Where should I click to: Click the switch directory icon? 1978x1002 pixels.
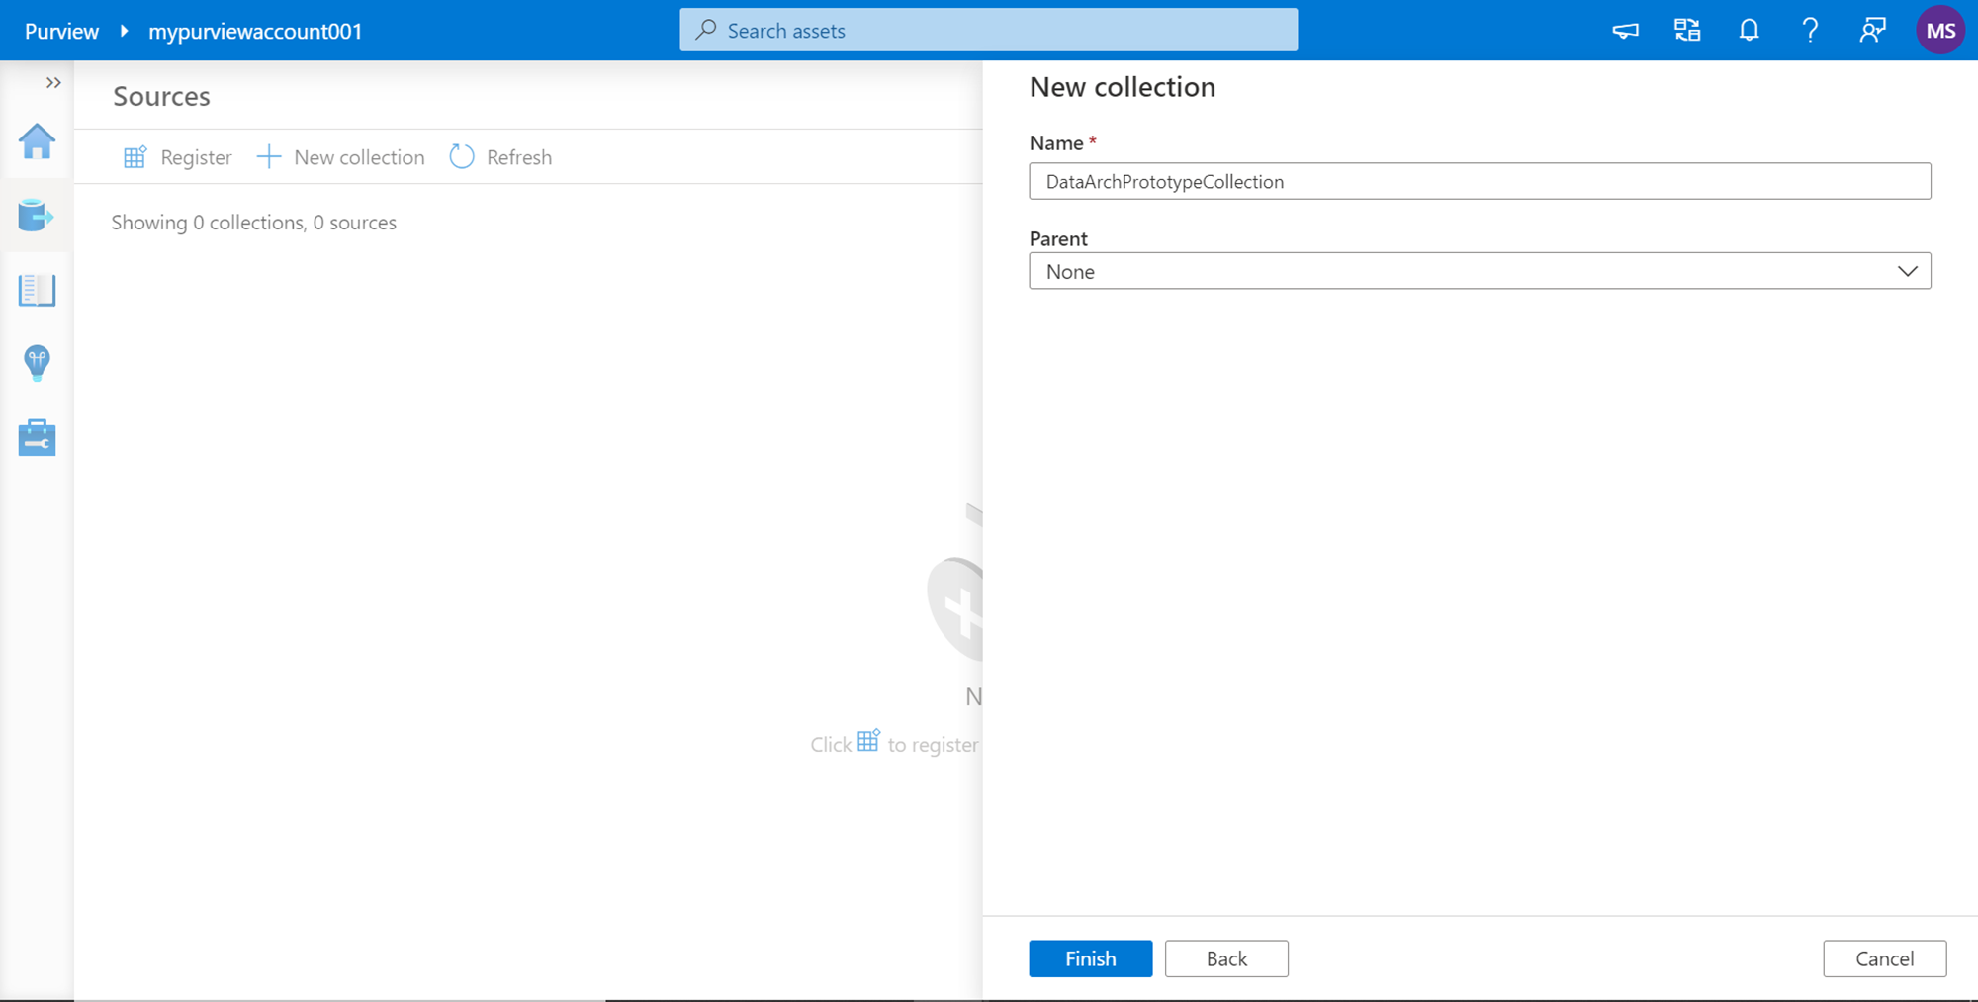(x=1687, y=31)
